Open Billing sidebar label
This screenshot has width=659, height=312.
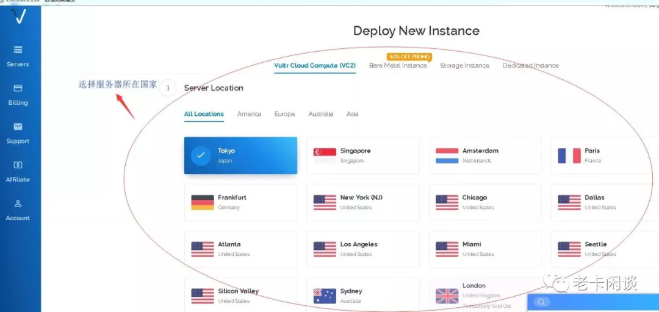(x=18, y=102)
